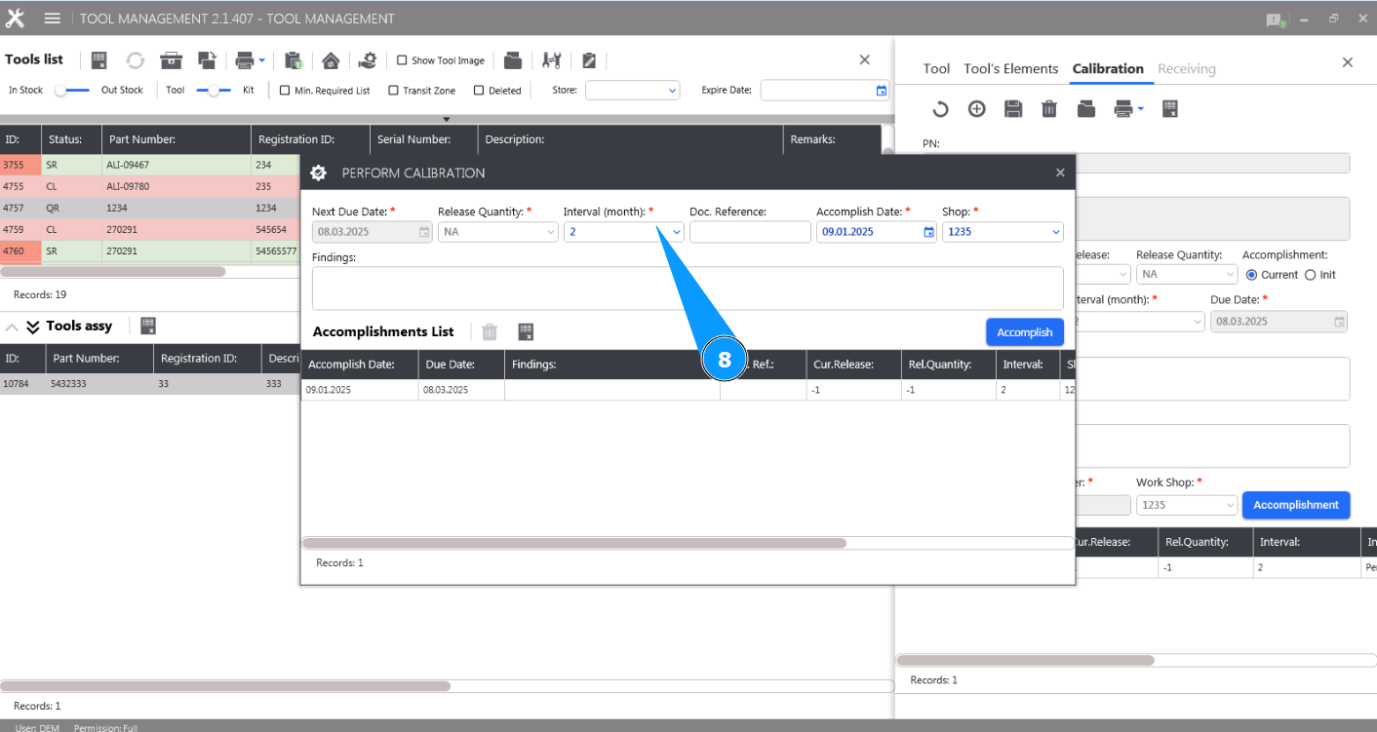Click the folder icon in Tools list toolbar

(513, 60)
